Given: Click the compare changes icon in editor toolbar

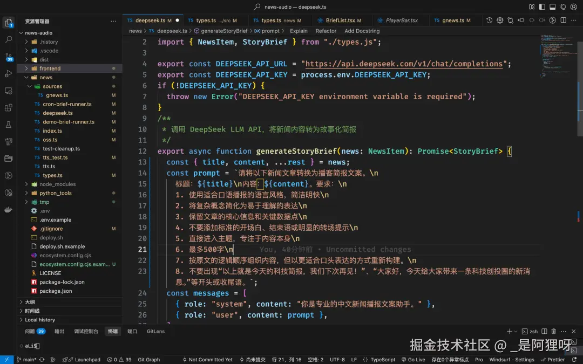Looking at the screenshot, I should (511, 20).
